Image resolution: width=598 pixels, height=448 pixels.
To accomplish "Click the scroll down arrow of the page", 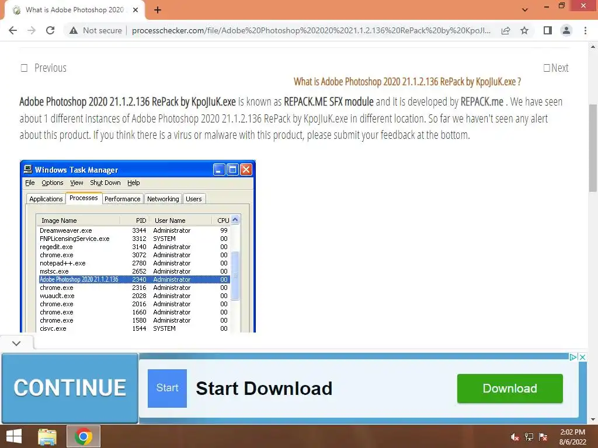I will (593, 419).
